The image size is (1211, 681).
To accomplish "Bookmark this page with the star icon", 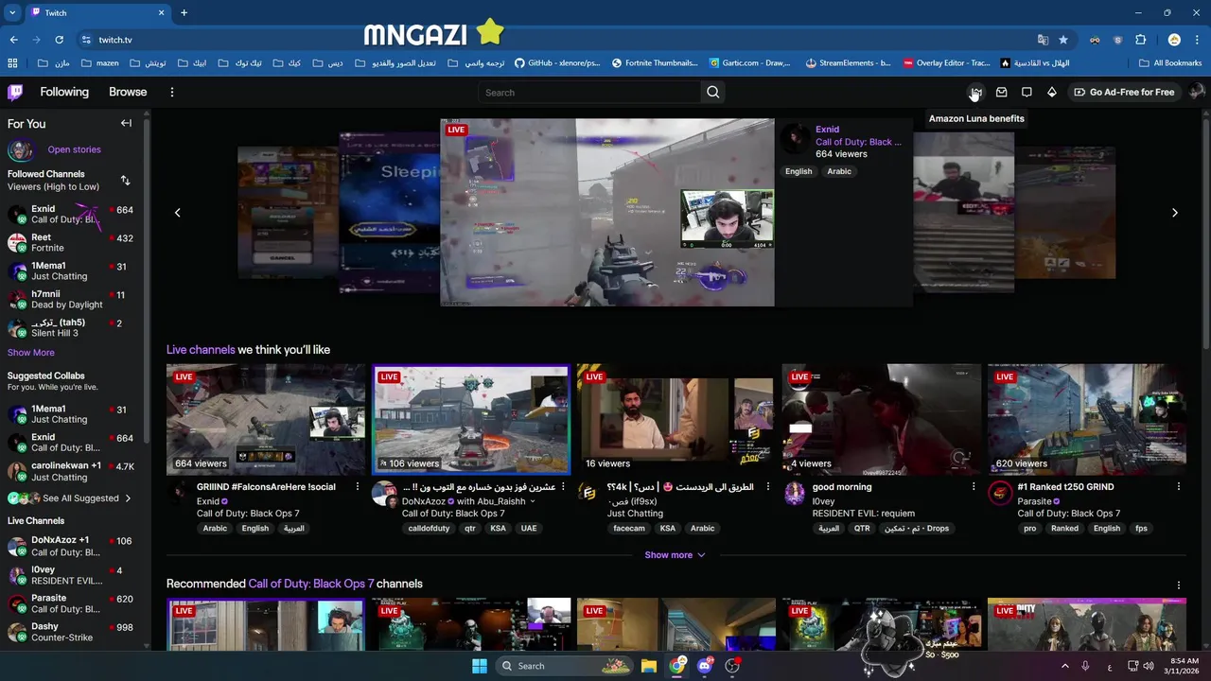I will pos(1063,40).
